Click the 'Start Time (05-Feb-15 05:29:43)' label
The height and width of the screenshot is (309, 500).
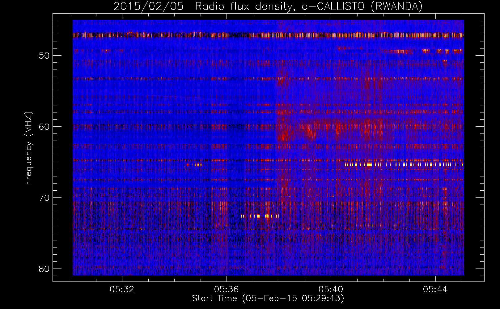click(268, 298)
